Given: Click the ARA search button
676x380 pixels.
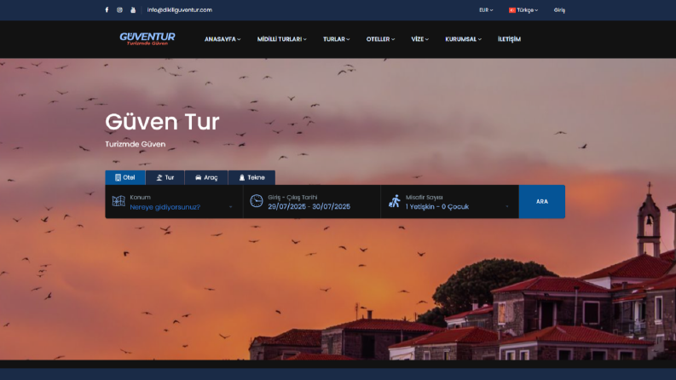Looking at the screenshot, I should point(542,202).
